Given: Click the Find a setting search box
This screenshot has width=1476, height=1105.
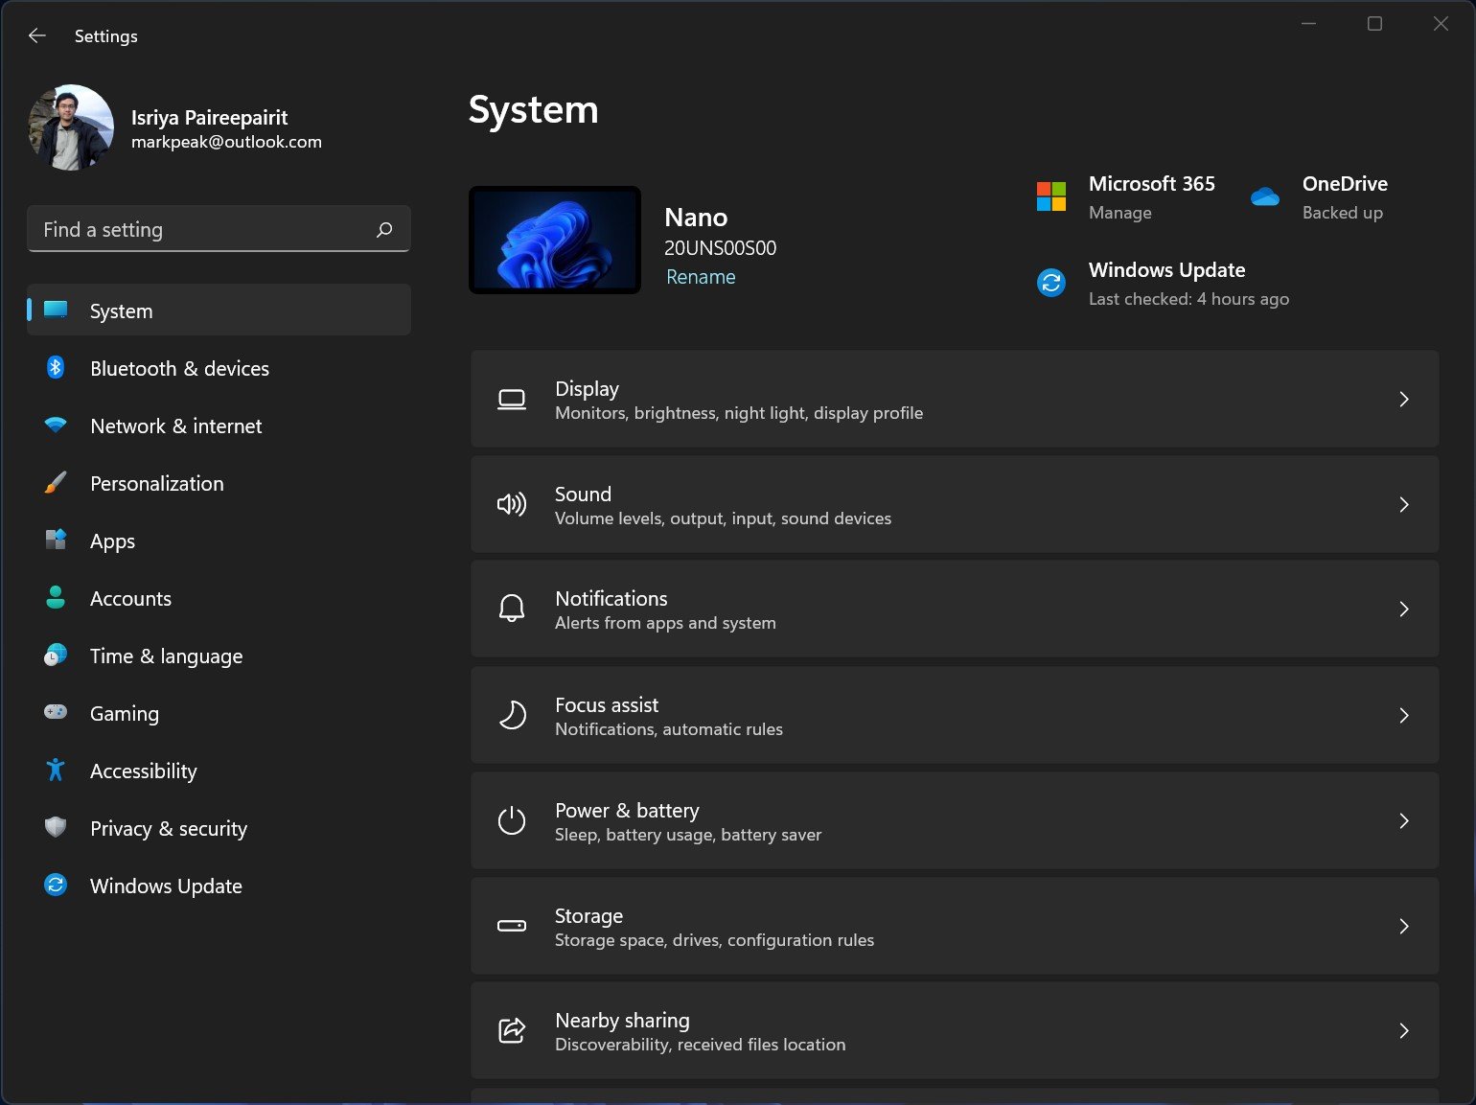Looking at the screenshot, I should tap(219, 229).
